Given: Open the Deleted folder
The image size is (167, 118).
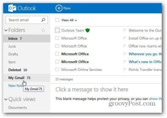Looking at the screenshot, I should (27, 70).
